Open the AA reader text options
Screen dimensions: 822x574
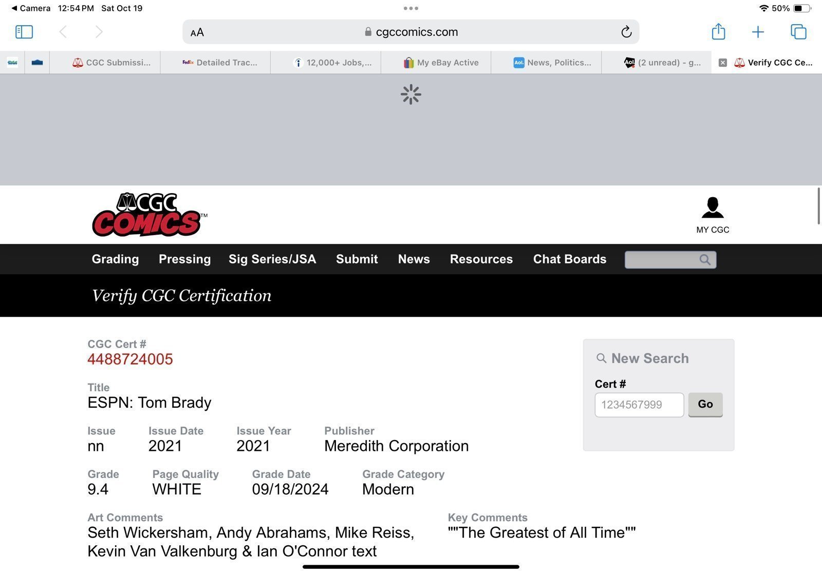coord(197,32)
